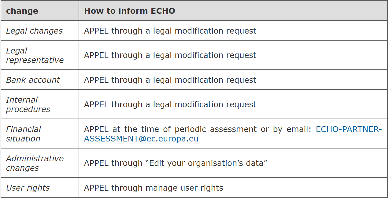Click the word APPEL in the User rights row
This screenshot has height=198, width=389.
(96, 188)
